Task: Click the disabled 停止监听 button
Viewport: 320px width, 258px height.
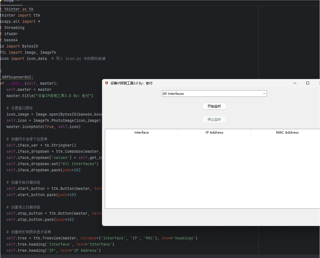Action: click(x=214, y=120)
